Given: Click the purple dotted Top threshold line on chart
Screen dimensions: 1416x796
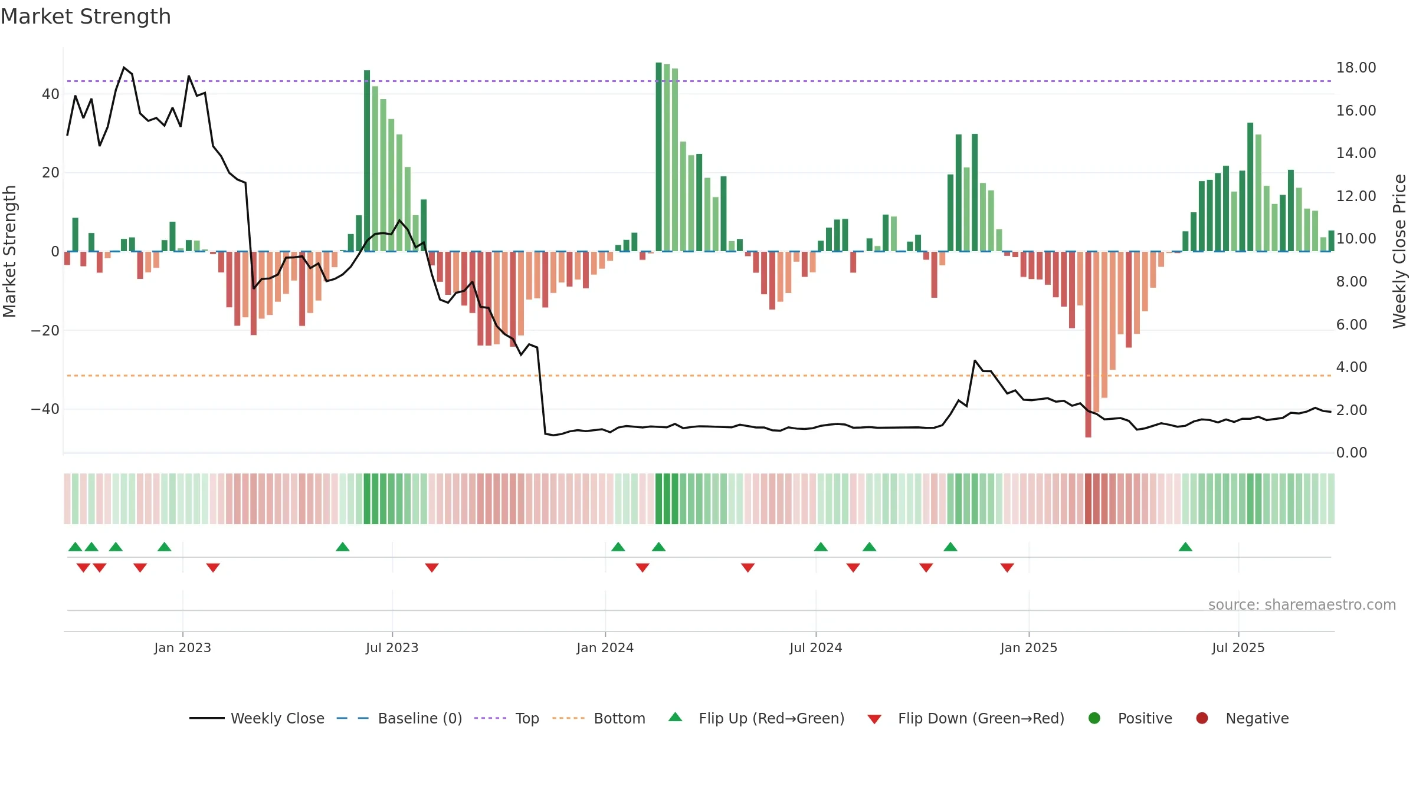Looking at the screenshot, I should pyautogui.click(x=699, y=81).
